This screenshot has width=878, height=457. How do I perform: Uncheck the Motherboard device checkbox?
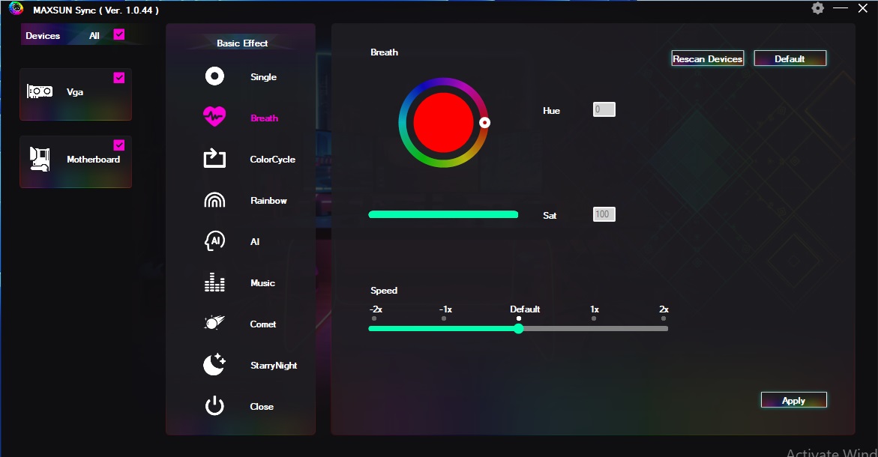(118, 145)
